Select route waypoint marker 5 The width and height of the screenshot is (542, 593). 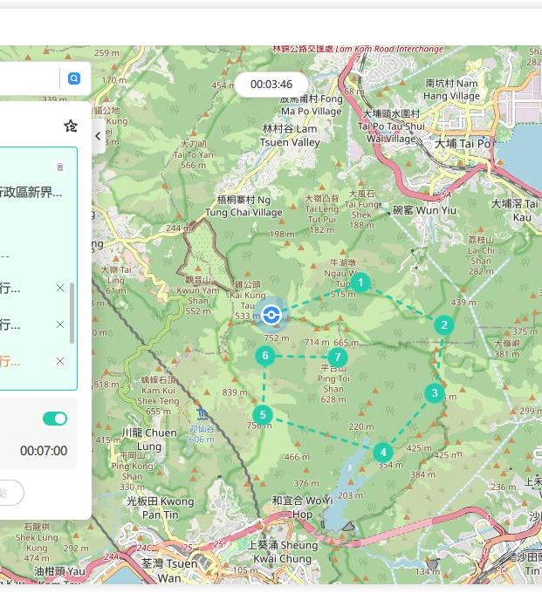coord(262,415)
